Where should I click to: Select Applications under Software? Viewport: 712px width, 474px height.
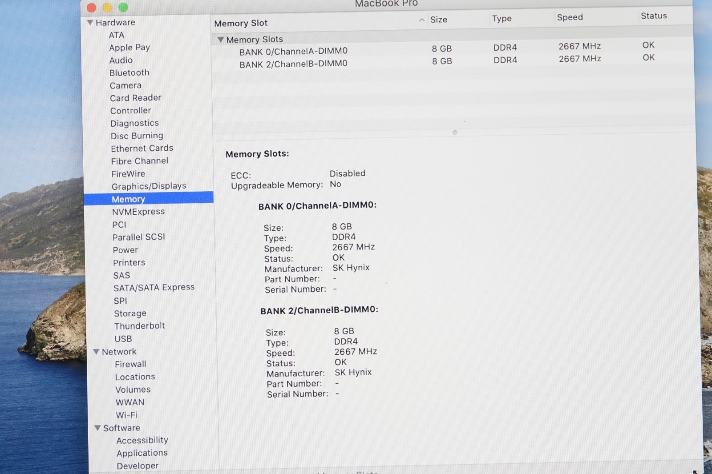(142, 453)
